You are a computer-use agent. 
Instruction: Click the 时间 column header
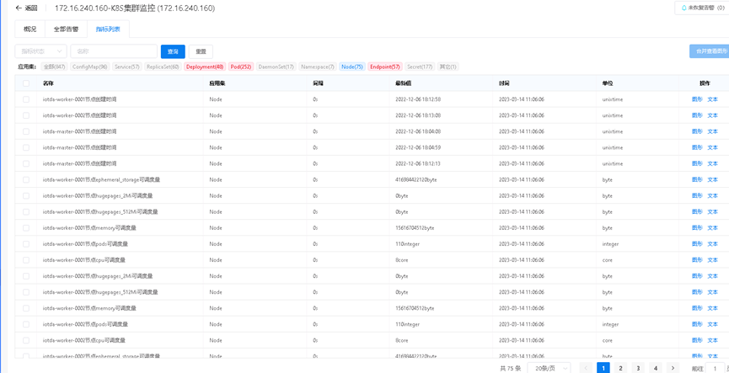click(x=503, y=83)
